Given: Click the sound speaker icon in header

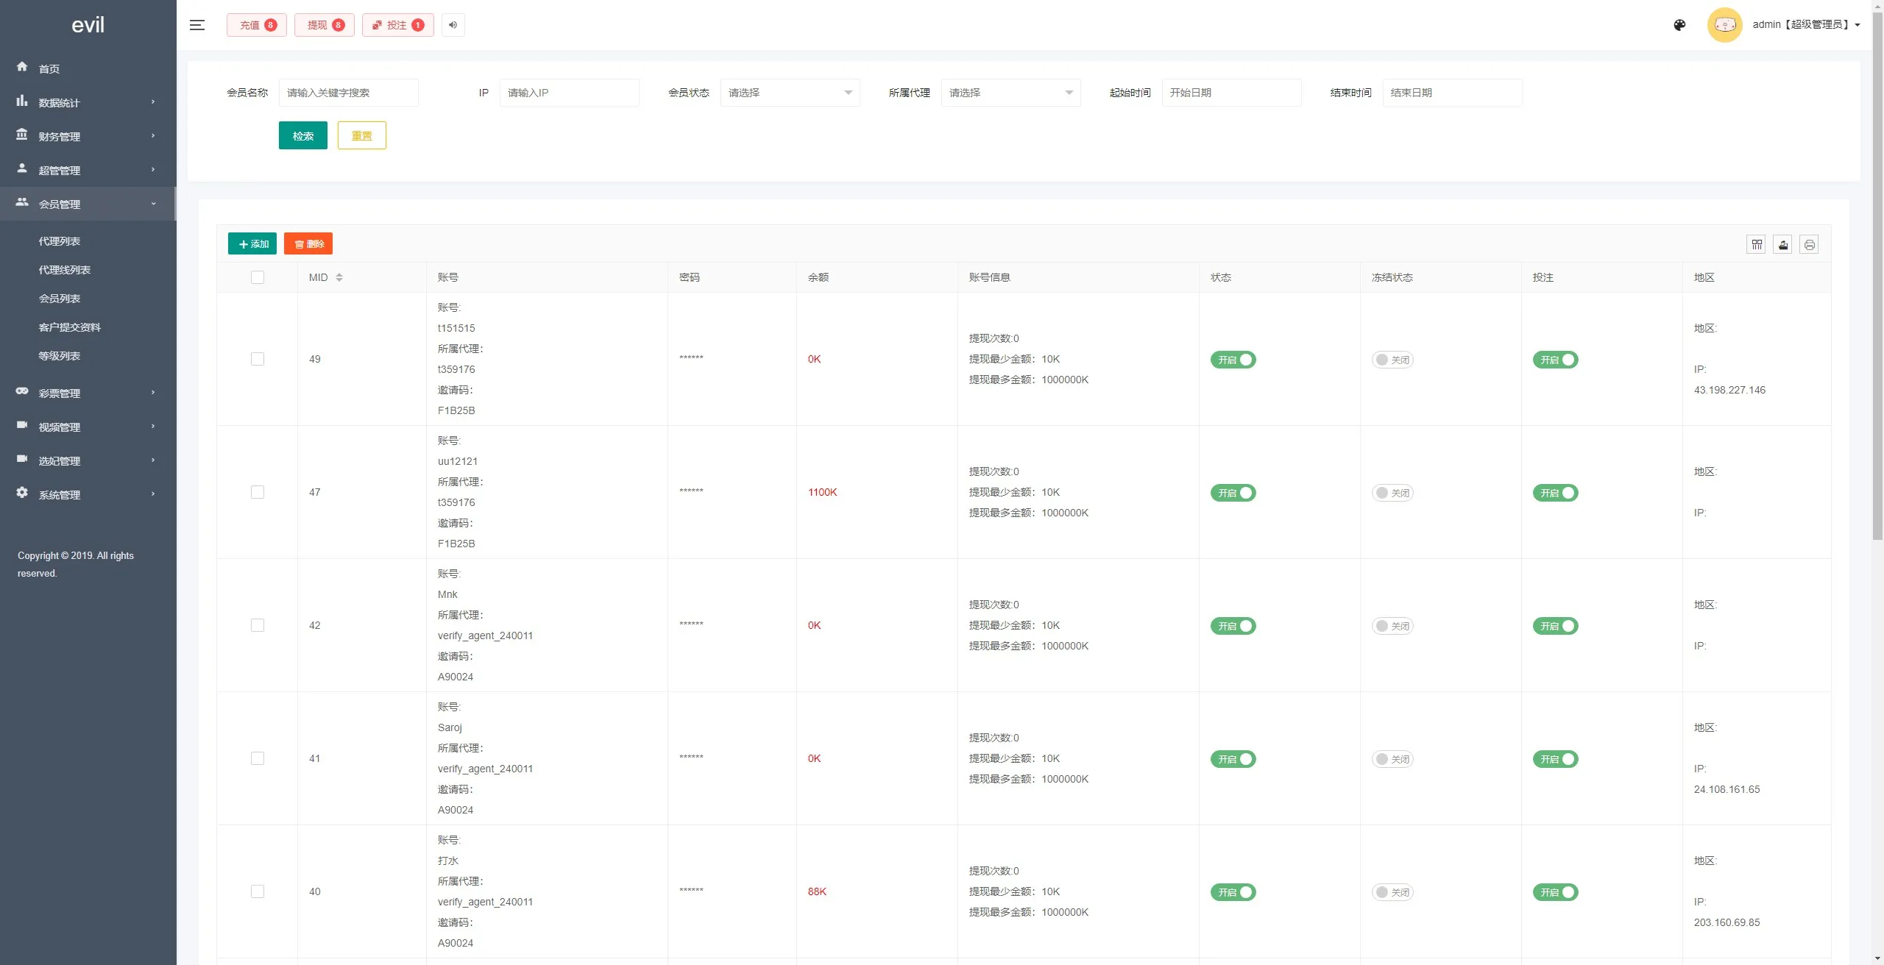Looking at the screenshot, I should [x=453, y=25].
